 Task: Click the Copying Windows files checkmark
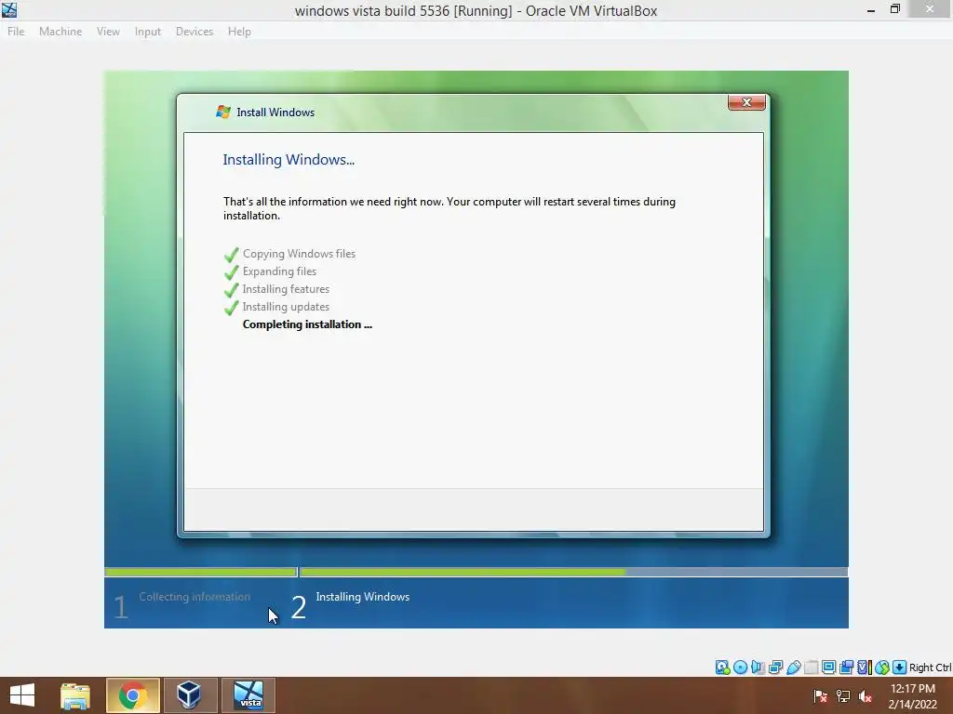coord(231,255)
